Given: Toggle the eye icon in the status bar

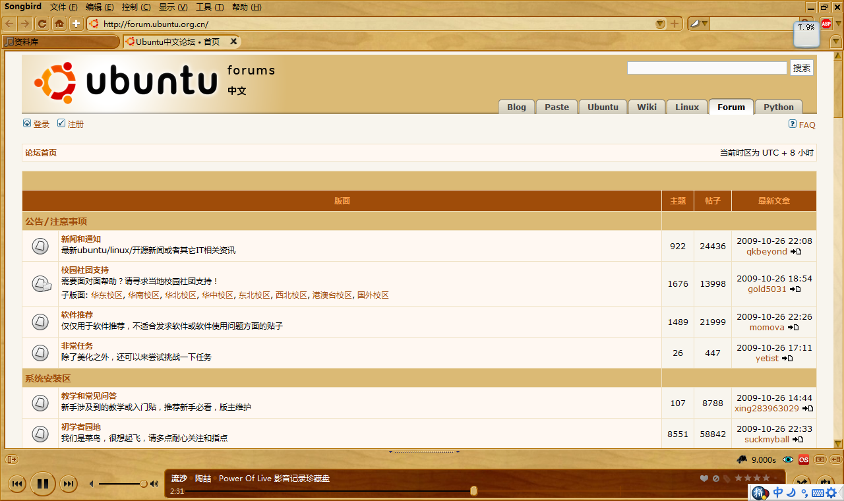Looking at the screenshot, I should (788, 459).
